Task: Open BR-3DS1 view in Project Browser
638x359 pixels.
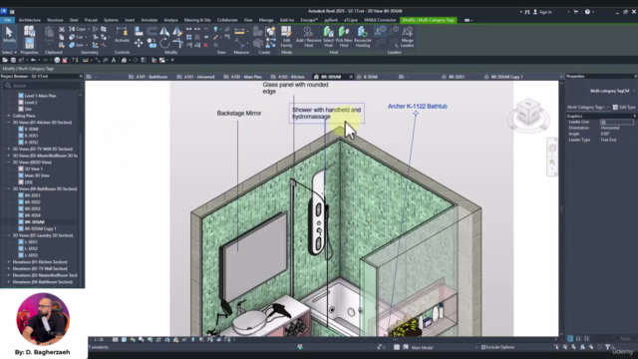Action: [x=32, y=195]
